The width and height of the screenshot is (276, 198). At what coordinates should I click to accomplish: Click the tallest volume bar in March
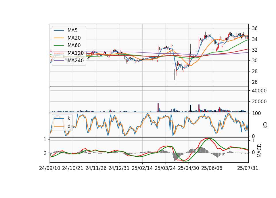coord(158,108)
